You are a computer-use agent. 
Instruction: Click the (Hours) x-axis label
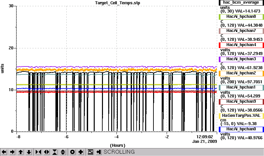[x=118, y=145]
